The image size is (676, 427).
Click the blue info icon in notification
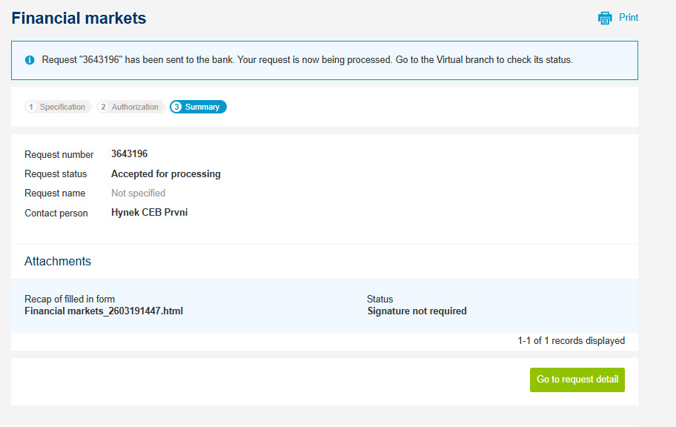[x=30, y=60]
